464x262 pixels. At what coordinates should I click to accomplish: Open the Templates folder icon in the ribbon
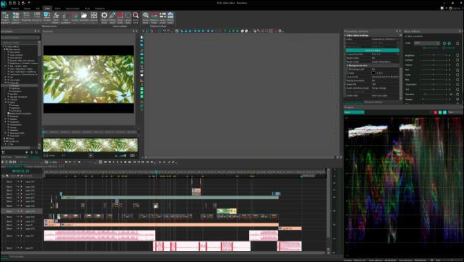tap(84, 17)
